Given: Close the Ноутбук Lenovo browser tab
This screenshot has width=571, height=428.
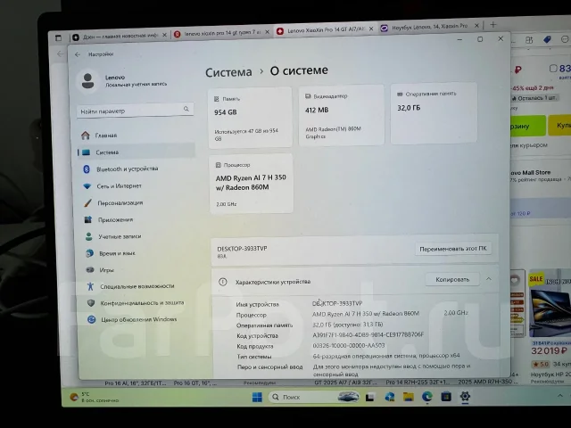Looking at the screenshot, I should click(x=476, y=26).
